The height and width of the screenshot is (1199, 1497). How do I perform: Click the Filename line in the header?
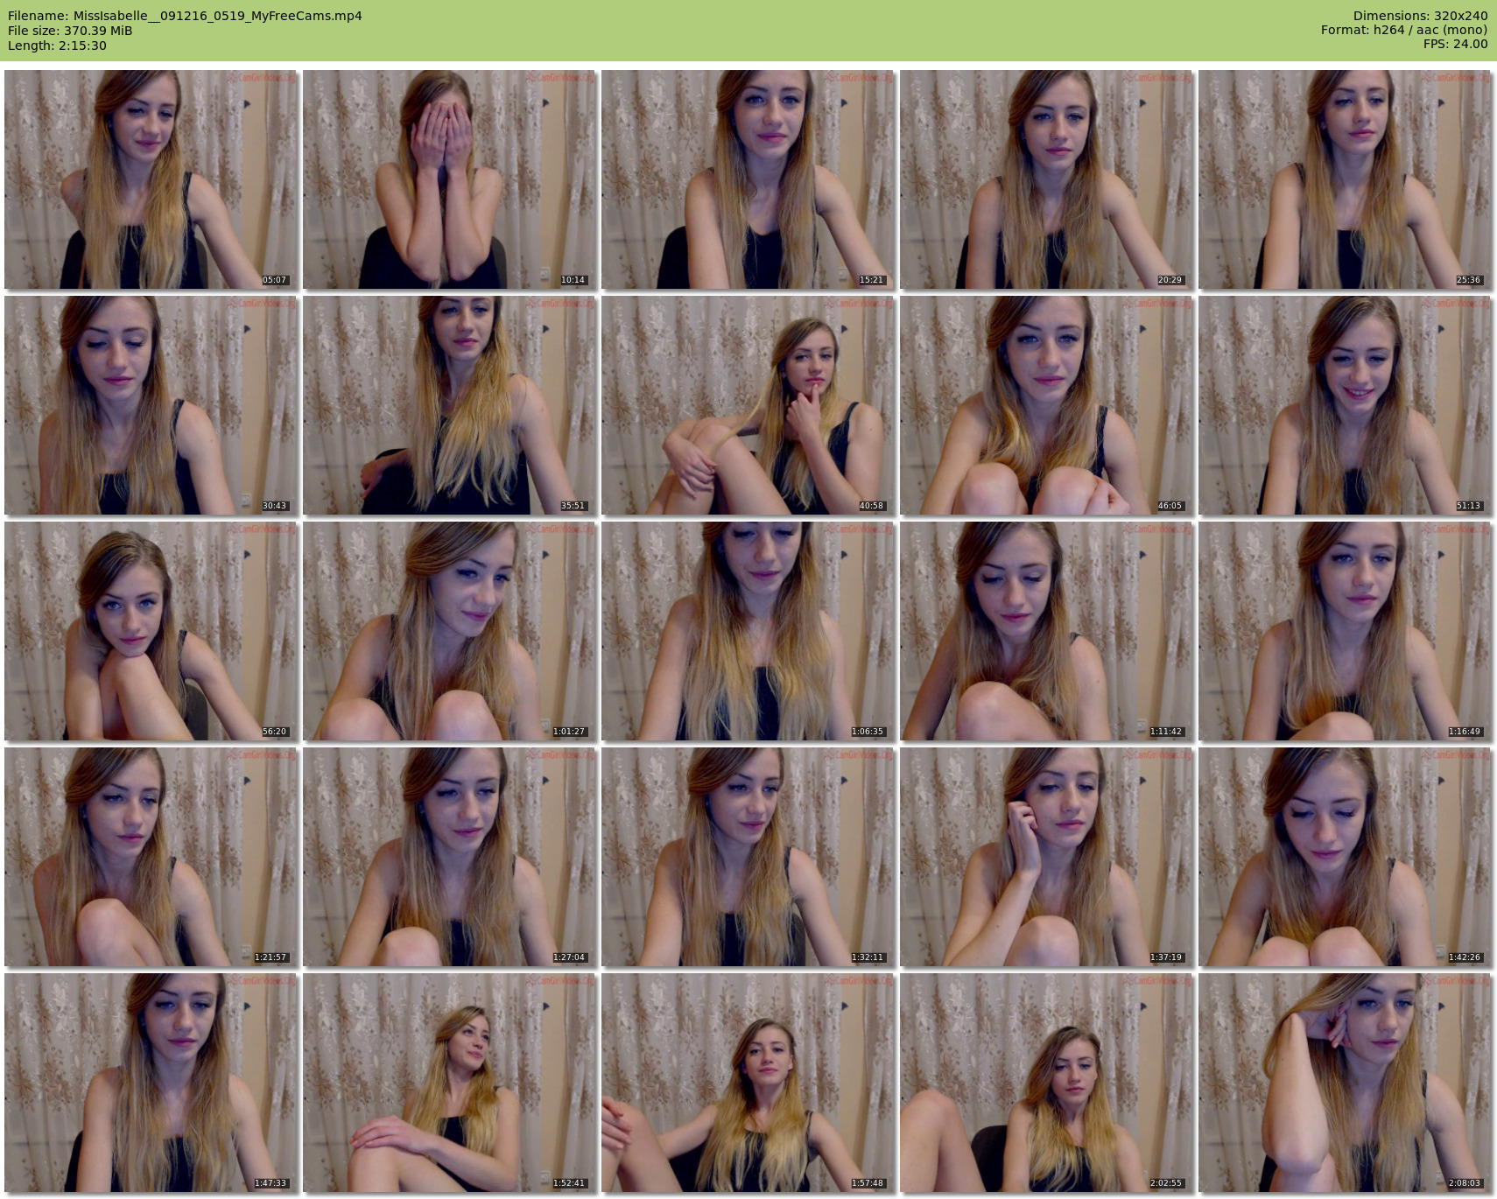(185, 16)
